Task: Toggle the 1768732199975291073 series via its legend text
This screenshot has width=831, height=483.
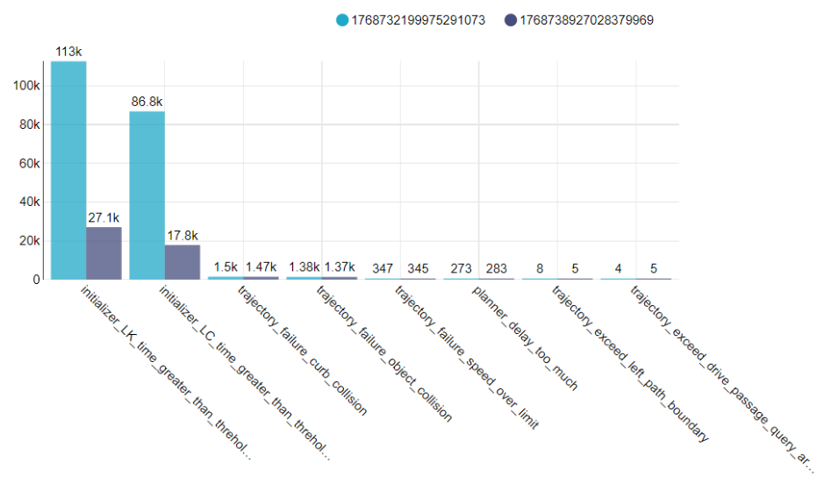Action: [x=418, y=19]
